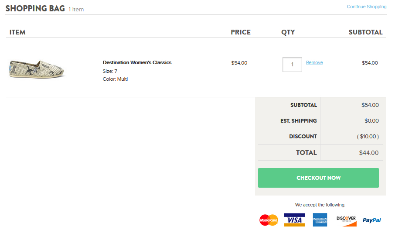Open the shoe product thumbnail

coord(37,69)
